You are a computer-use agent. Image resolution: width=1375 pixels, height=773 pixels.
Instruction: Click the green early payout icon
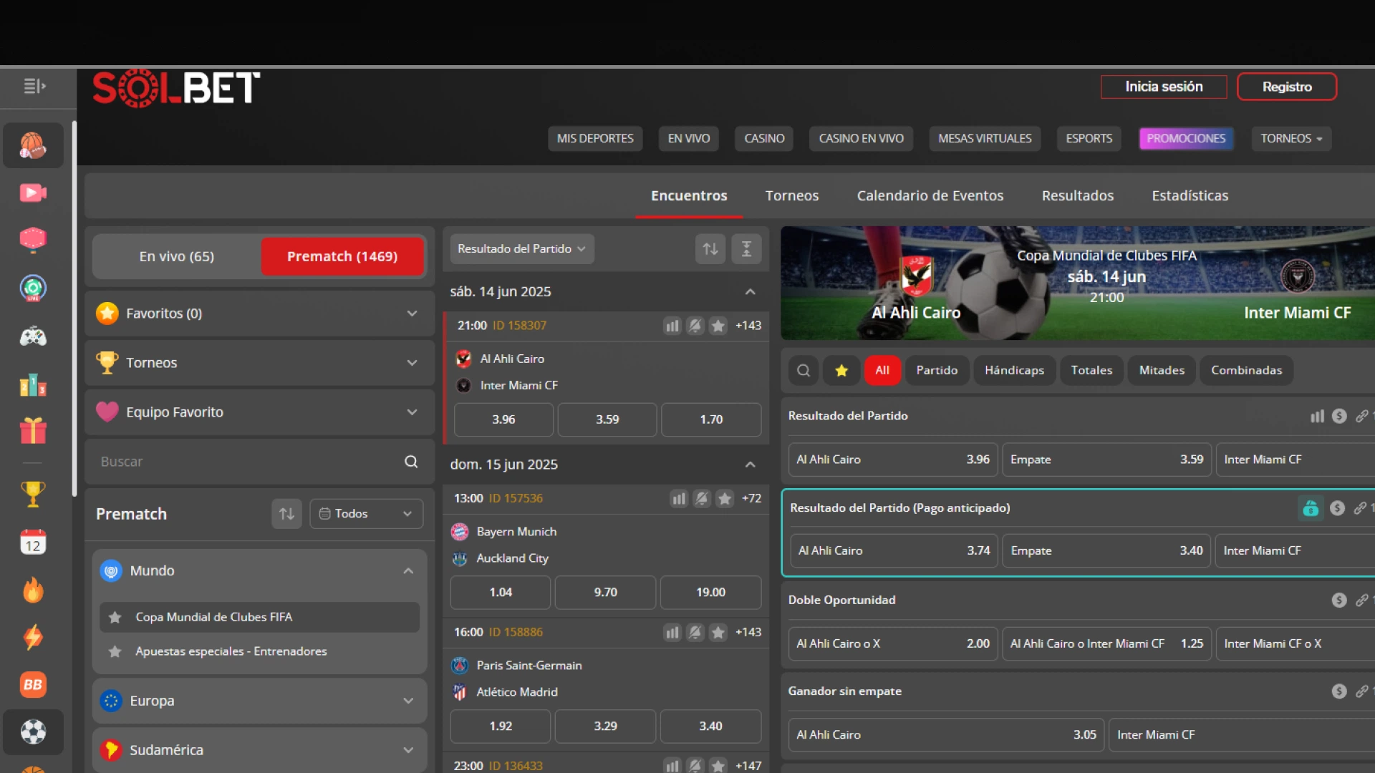point(1311,508)
